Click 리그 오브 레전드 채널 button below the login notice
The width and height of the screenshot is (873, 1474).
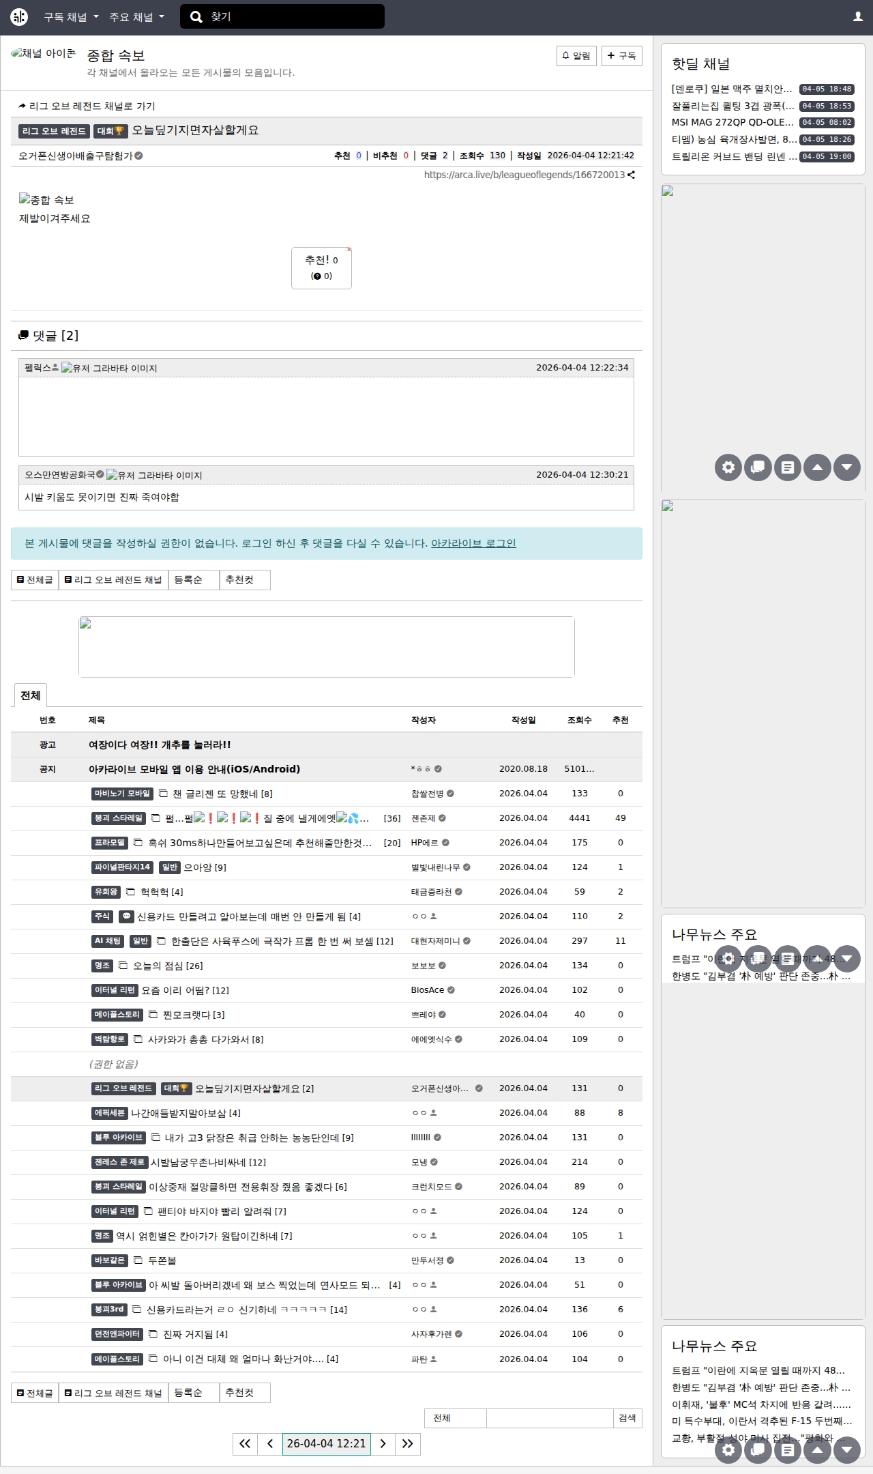coord(113,580)
